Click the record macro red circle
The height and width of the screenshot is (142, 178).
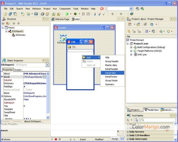pos(56,139)
